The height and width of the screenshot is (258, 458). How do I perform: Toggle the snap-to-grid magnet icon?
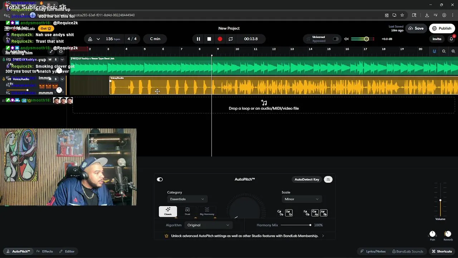pyautogui.click(x=434, y=51)
